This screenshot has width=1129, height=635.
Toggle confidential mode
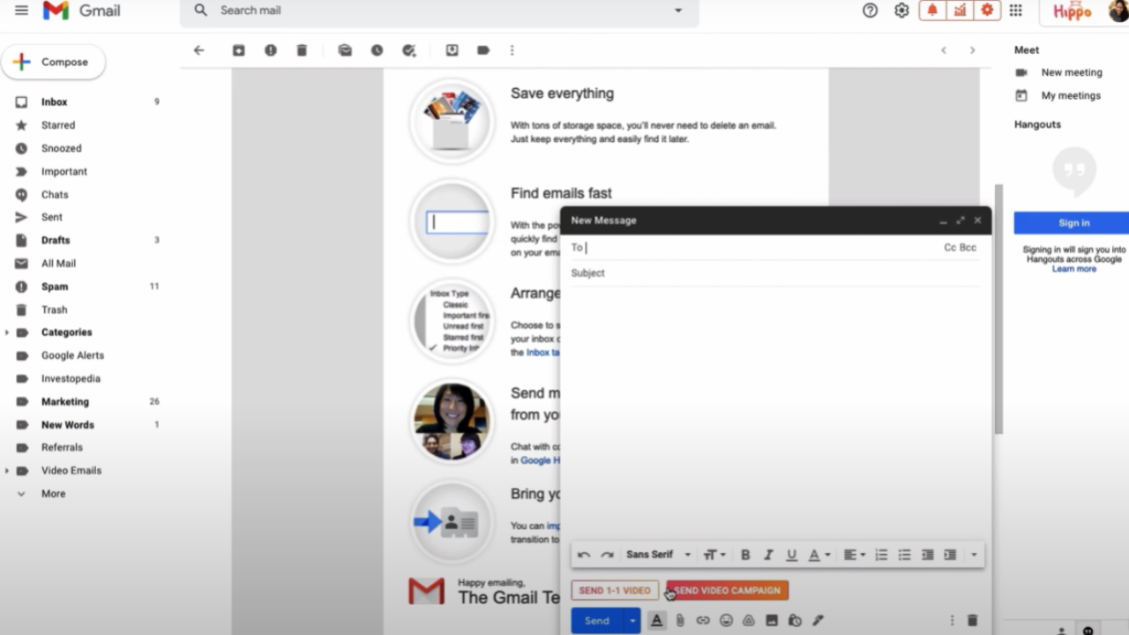(x=795, y=621)
